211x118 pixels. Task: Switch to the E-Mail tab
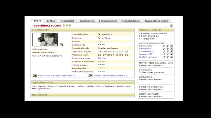tap(51, 21)
